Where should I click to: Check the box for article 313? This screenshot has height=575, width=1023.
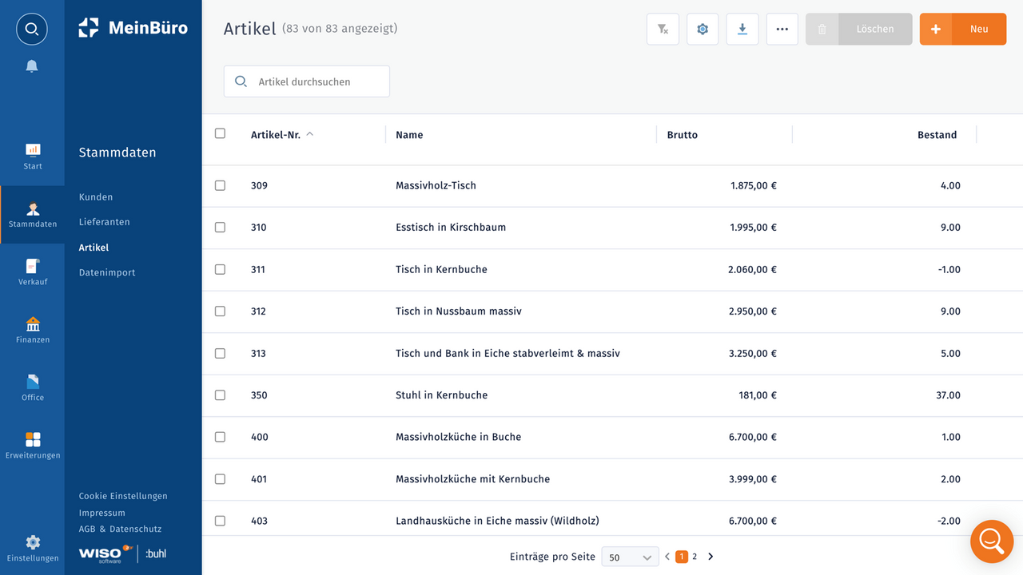[x=221, y=353]
